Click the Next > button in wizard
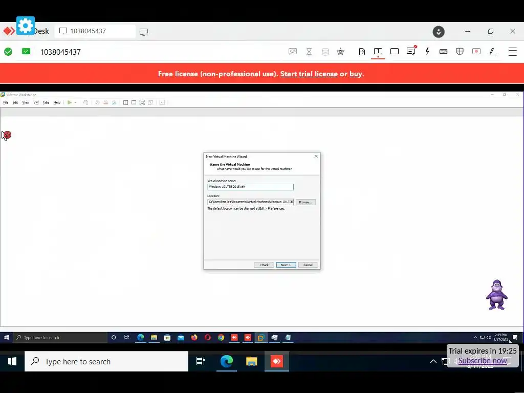This screenshot has width=524, height=393. click(286, 265)
